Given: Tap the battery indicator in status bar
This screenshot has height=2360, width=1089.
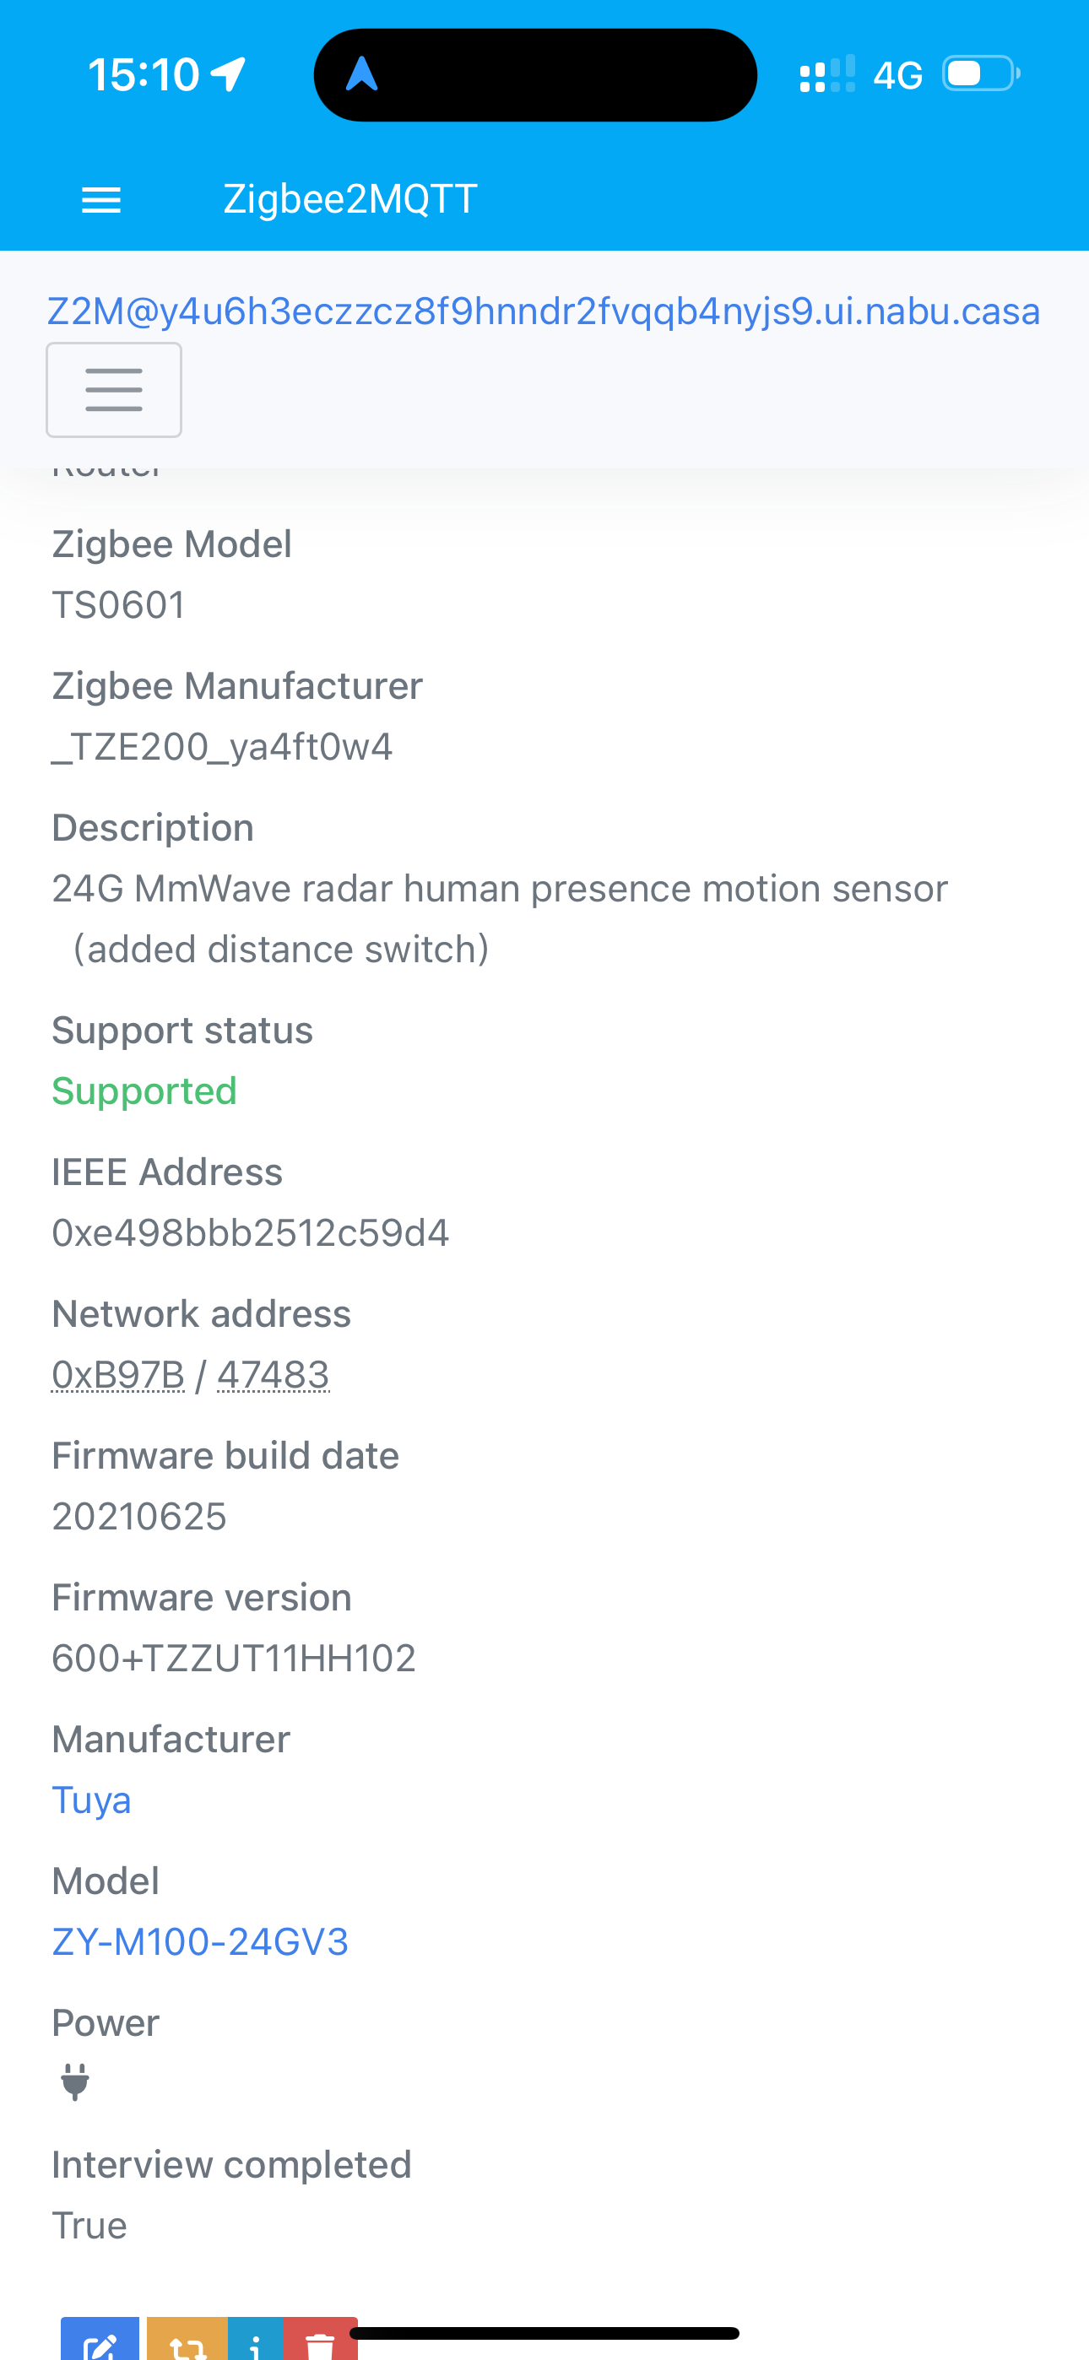Looking at the screenshot, I should click(x=982, y=74).
